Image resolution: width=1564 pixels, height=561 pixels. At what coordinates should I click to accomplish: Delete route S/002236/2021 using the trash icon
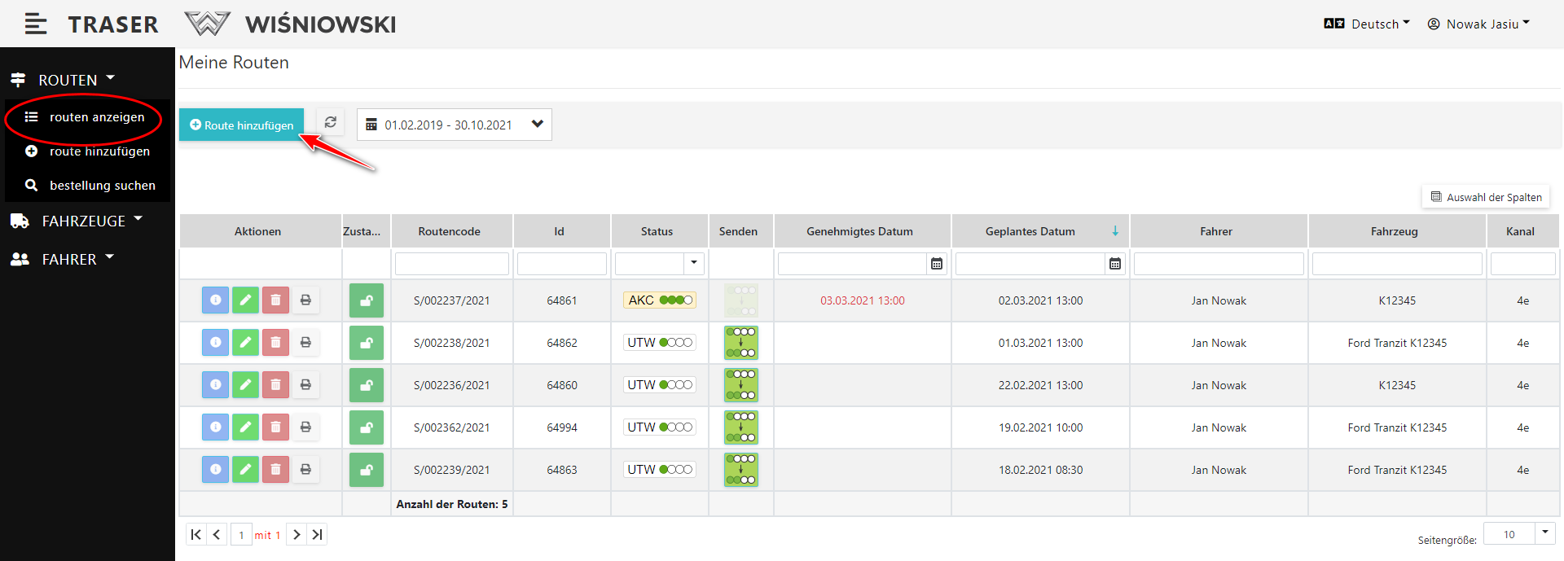[275, 385]
